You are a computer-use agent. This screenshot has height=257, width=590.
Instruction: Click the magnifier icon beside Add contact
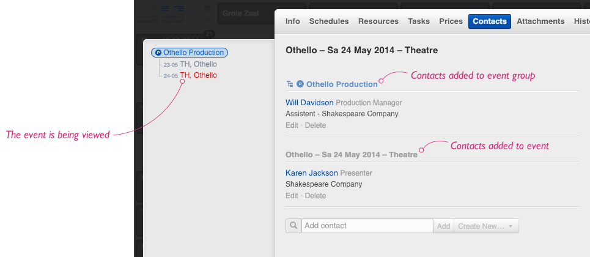pyautogui.click(x=293, y=226)
